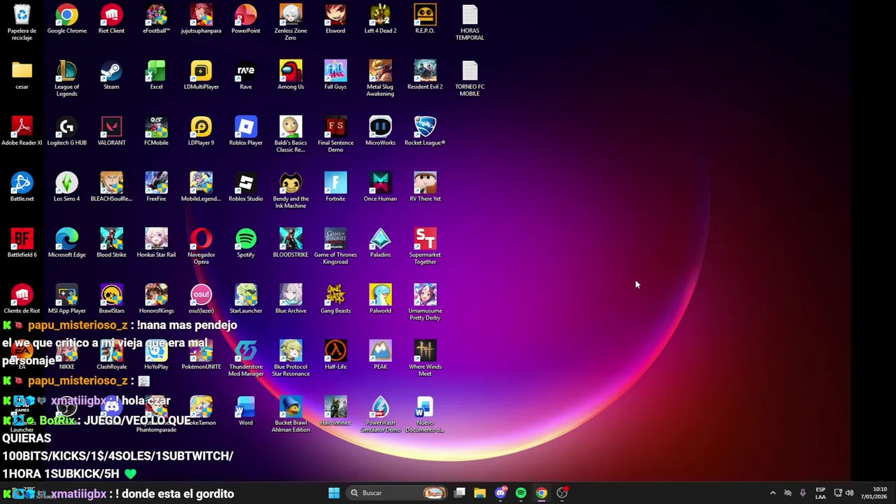Select the Spotify desktop icon
This screenshot has height=504, width=896.
point(246,243)
